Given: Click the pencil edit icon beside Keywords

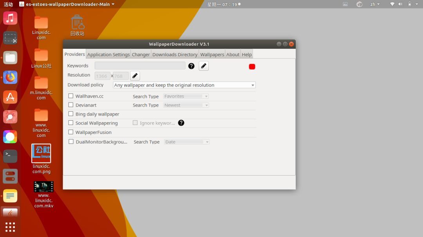Looking at the screenshot, I should 204,66.
